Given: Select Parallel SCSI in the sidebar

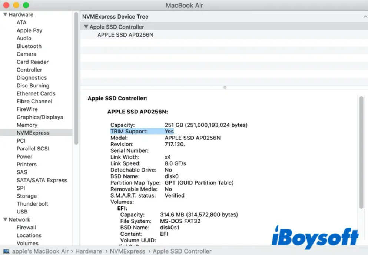Looking at the screenshot, I should (x=33, y=149).
